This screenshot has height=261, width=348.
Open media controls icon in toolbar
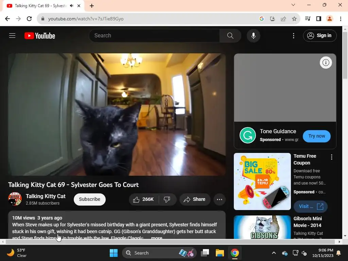pyautogui.click(x=308, y=19)
